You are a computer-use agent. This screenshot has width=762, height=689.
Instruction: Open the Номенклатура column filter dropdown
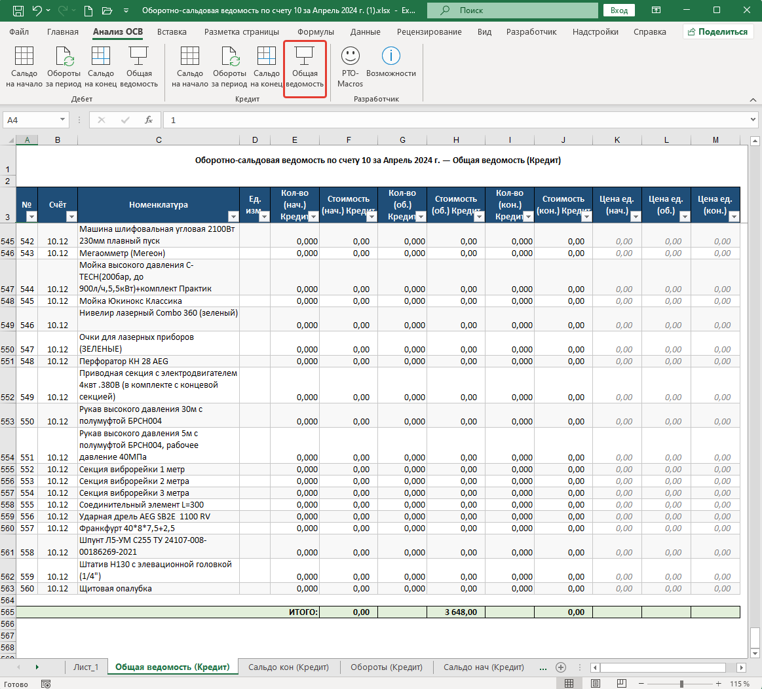[x=233, y=217]
